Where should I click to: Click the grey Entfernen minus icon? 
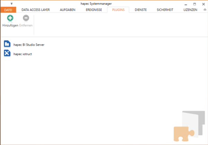[26, 18]
